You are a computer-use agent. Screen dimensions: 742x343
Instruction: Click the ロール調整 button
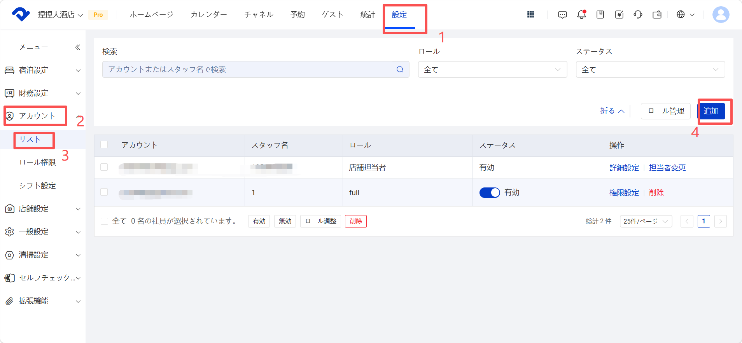pyautogui.click(x=321, y=221)
